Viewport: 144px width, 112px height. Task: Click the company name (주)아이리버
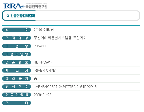[44, 30]
